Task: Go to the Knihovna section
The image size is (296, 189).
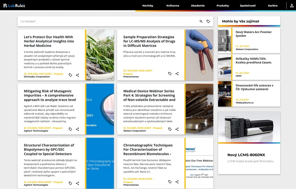Action: click(173, 6)
